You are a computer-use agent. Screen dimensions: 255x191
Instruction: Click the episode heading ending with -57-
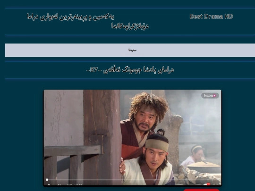click(x=130, y=70)
